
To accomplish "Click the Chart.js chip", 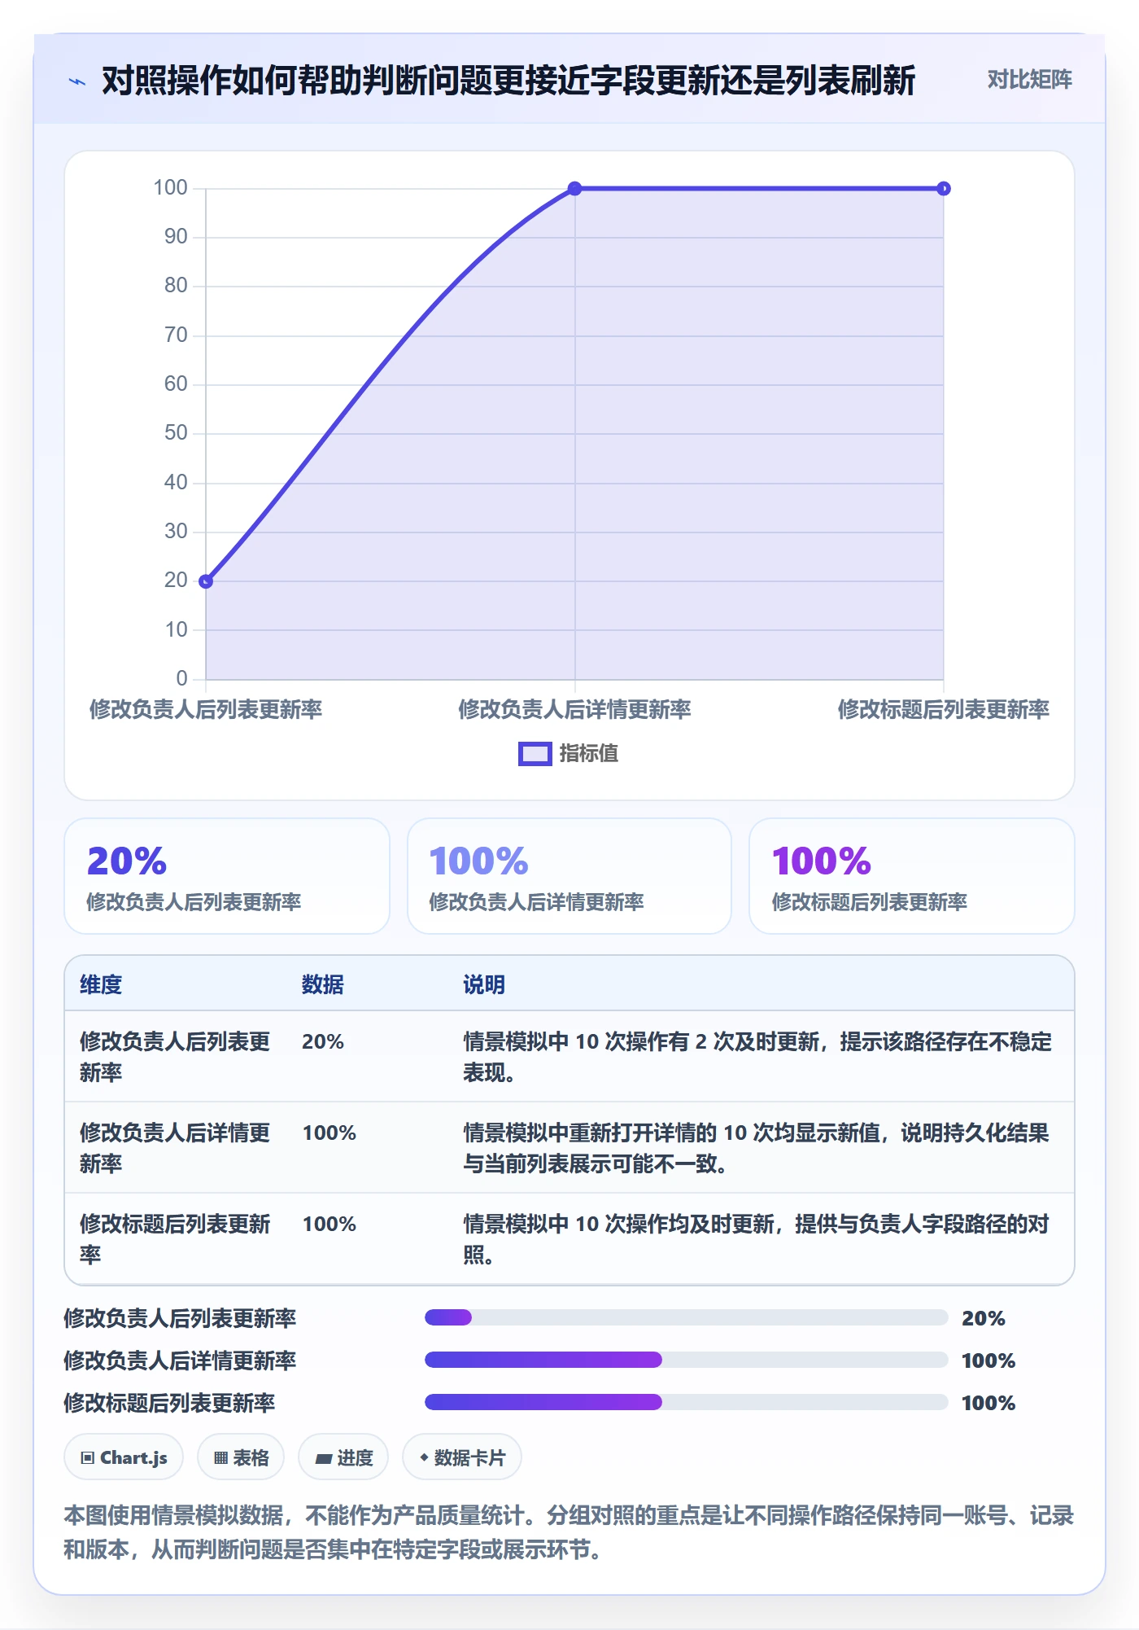I will point(124,1457).
